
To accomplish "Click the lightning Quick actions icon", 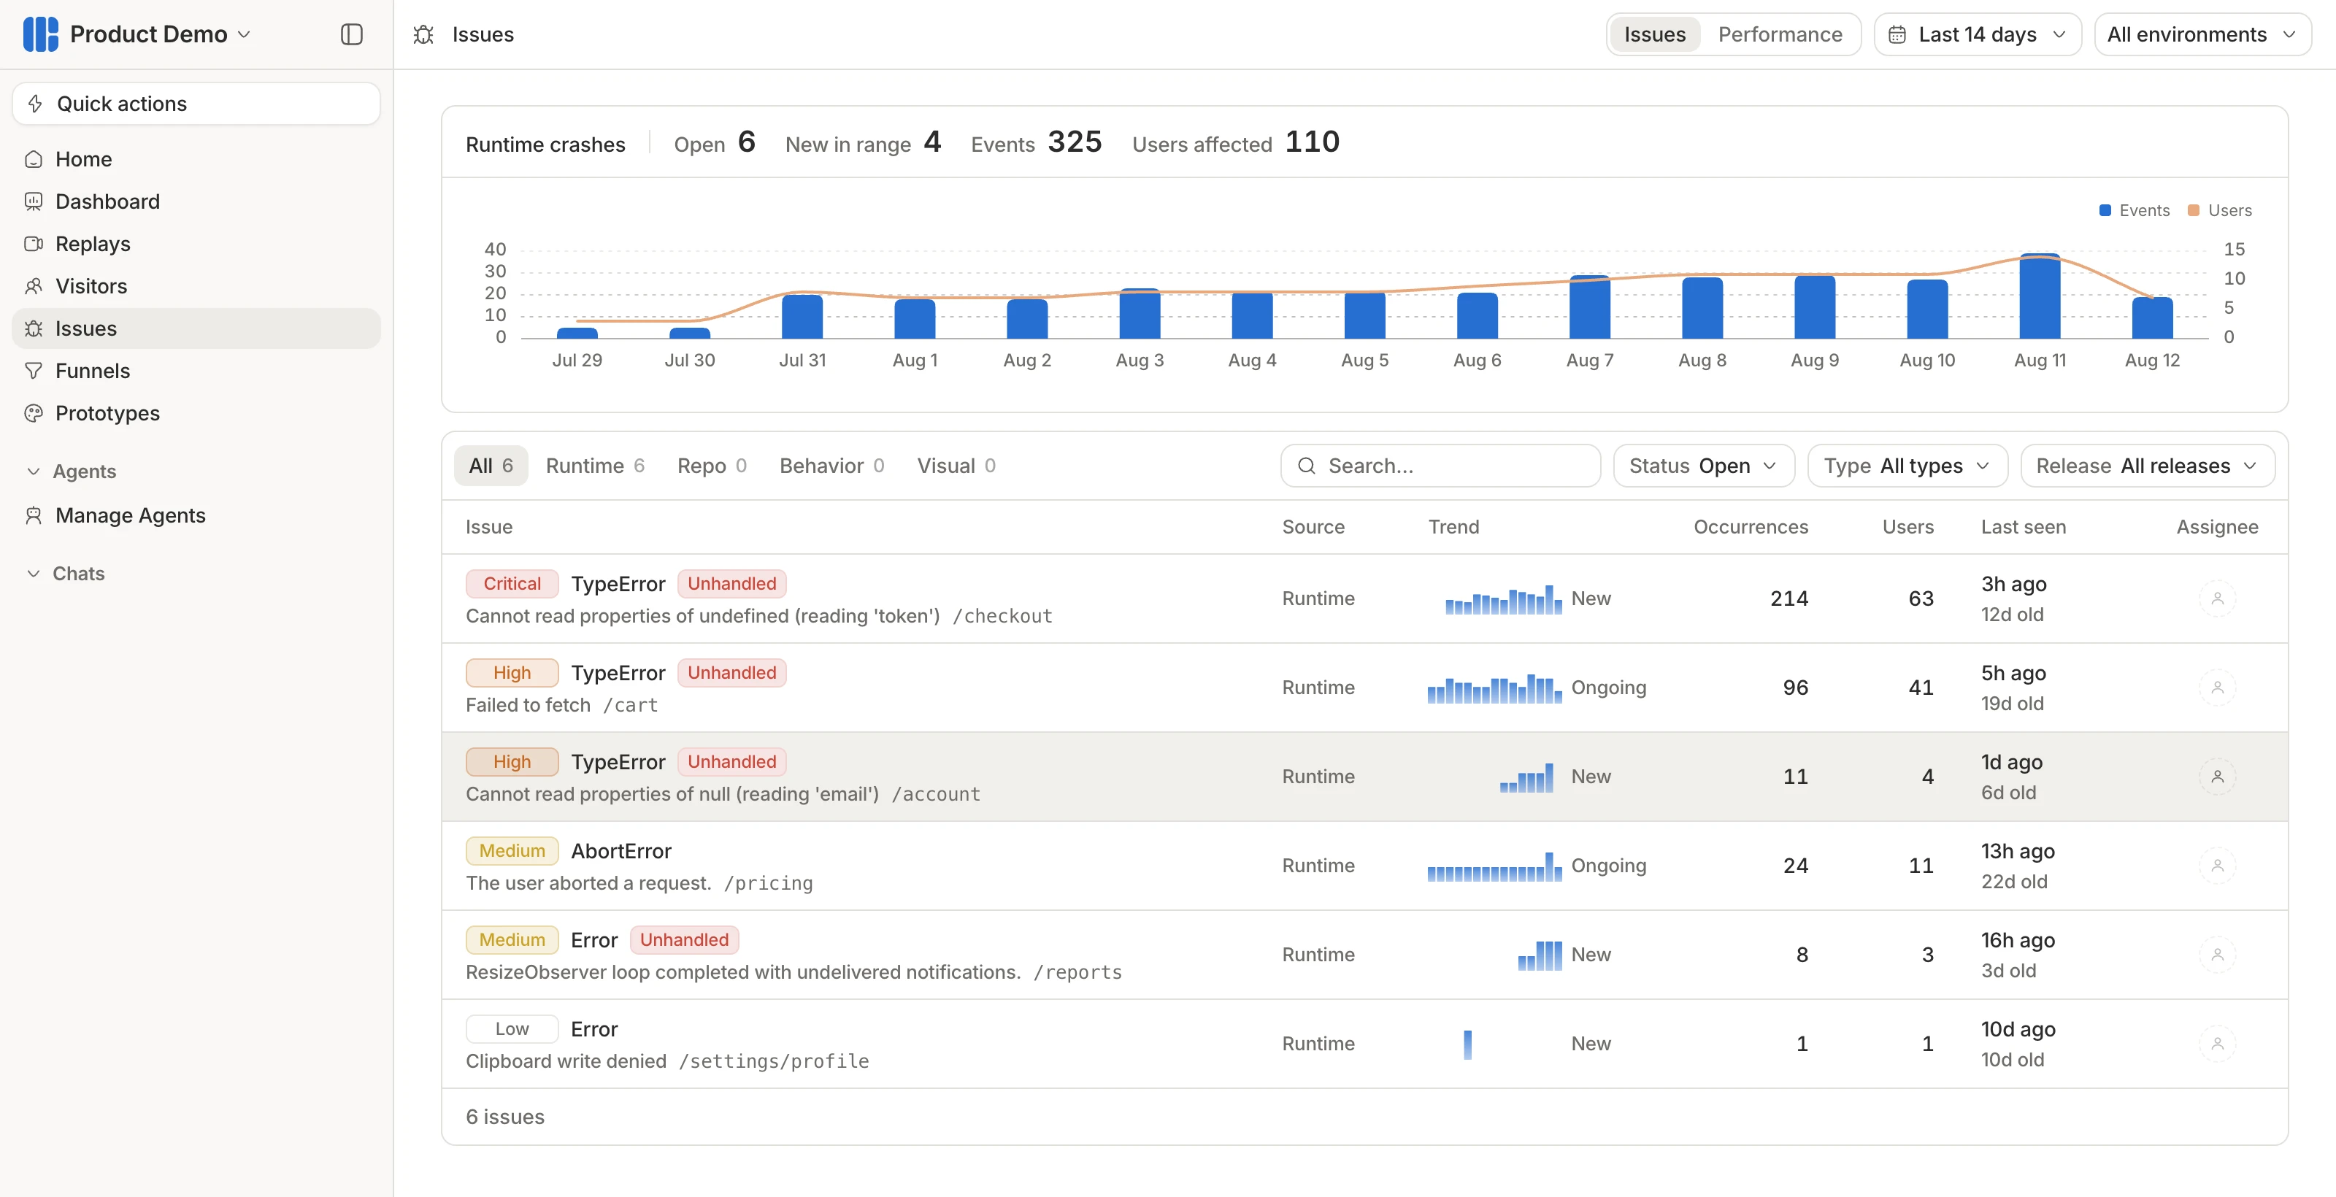I will (x=35, y=104).
